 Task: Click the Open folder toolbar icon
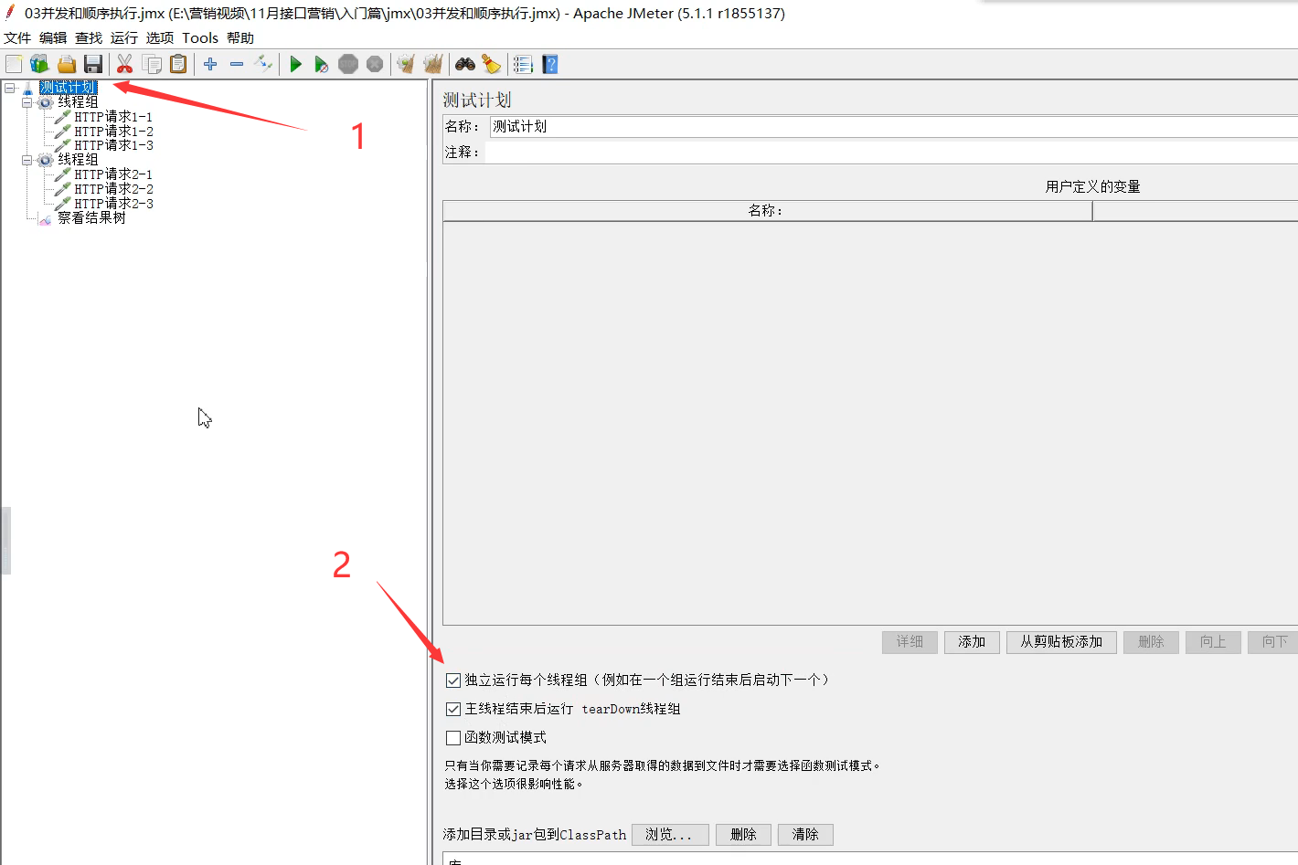(x=66, y=64)
